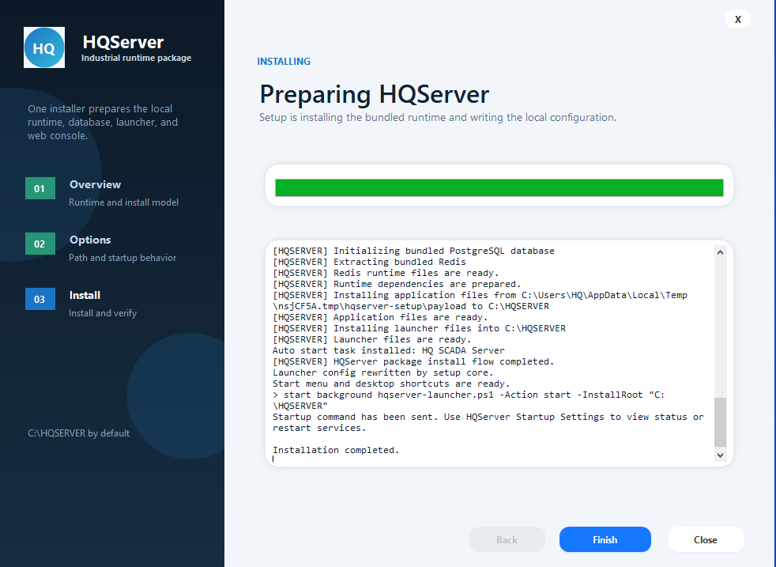Click 'Application files are ready.' log line
776x567 pixels.
pyautogui.click(x=380, y=317)
